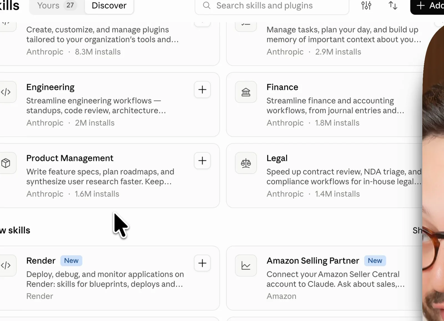
Task: Add the Product Management plugin
Action: (202, 161)
